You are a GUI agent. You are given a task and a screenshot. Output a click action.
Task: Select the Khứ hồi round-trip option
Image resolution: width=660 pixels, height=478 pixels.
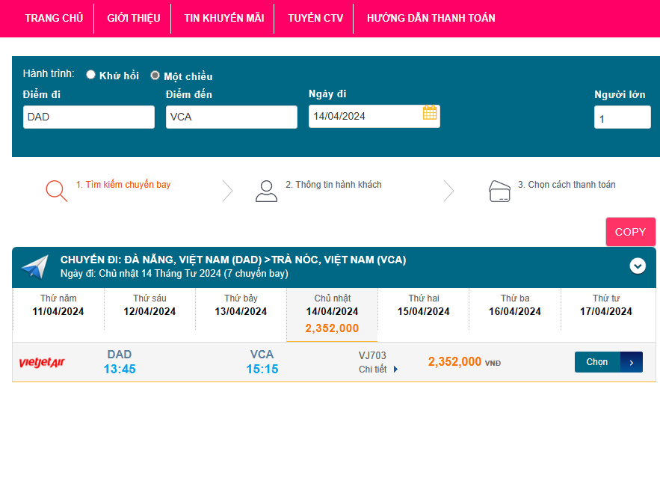91,75
